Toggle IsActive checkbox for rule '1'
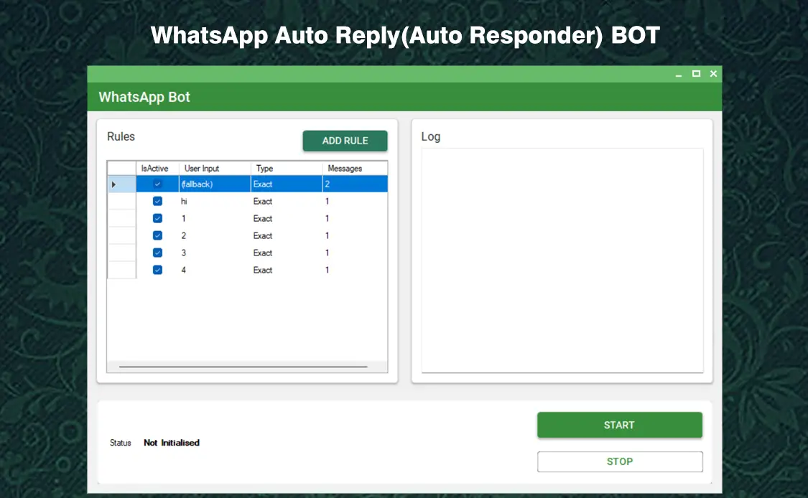 tap(157, 219)
